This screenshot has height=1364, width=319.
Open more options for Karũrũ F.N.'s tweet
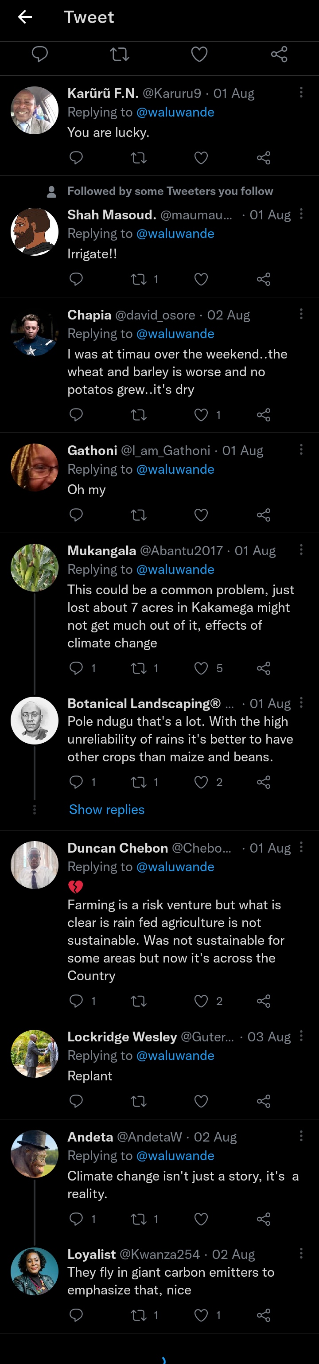[301, 93]
